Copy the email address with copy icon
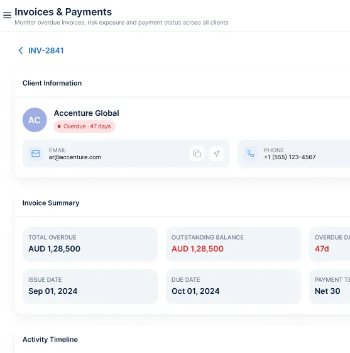The width and height of the screenshot is (350, 353). pyautogui.click(x=197, y=154)
